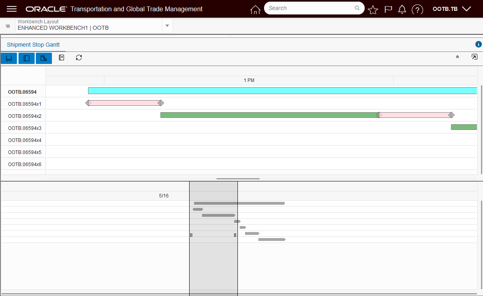
Task: Refresh the Gantt chart
Action: coord(79,58)
